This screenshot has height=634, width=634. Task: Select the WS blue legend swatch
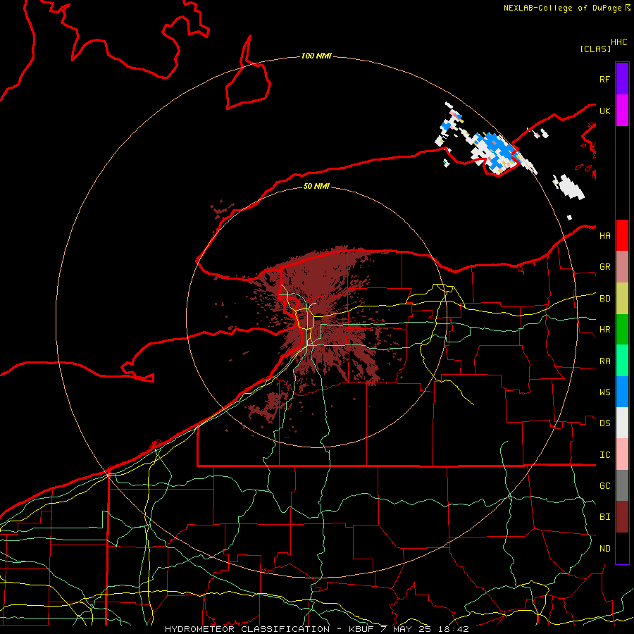622,392
